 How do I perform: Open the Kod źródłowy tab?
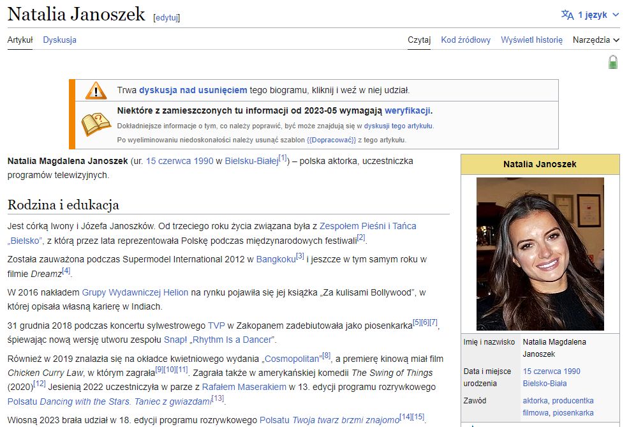[466, 40]
